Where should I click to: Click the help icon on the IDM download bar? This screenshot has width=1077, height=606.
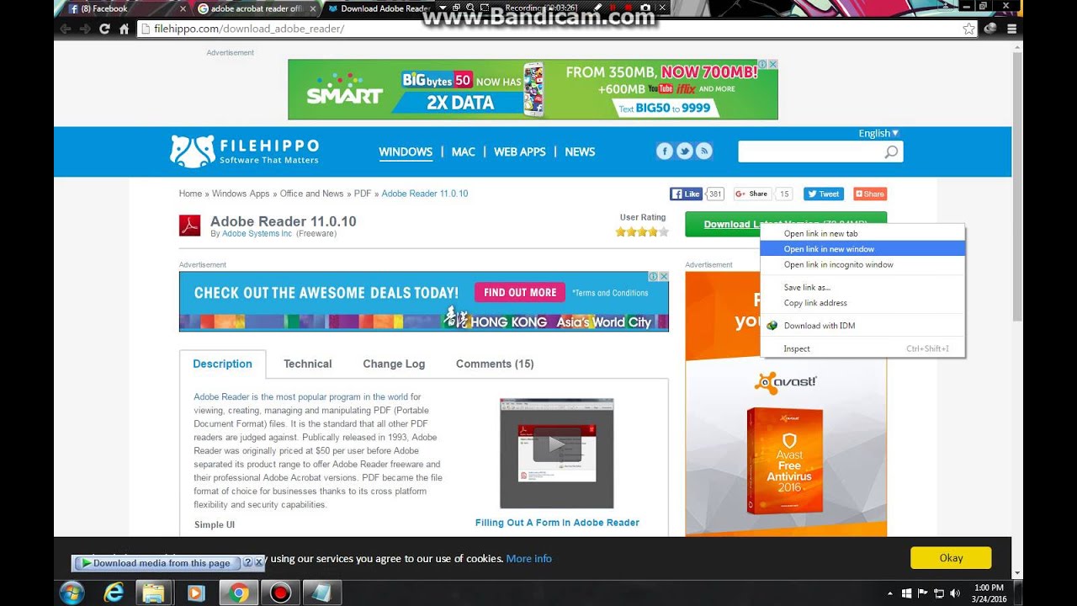(x=247, y=563)
